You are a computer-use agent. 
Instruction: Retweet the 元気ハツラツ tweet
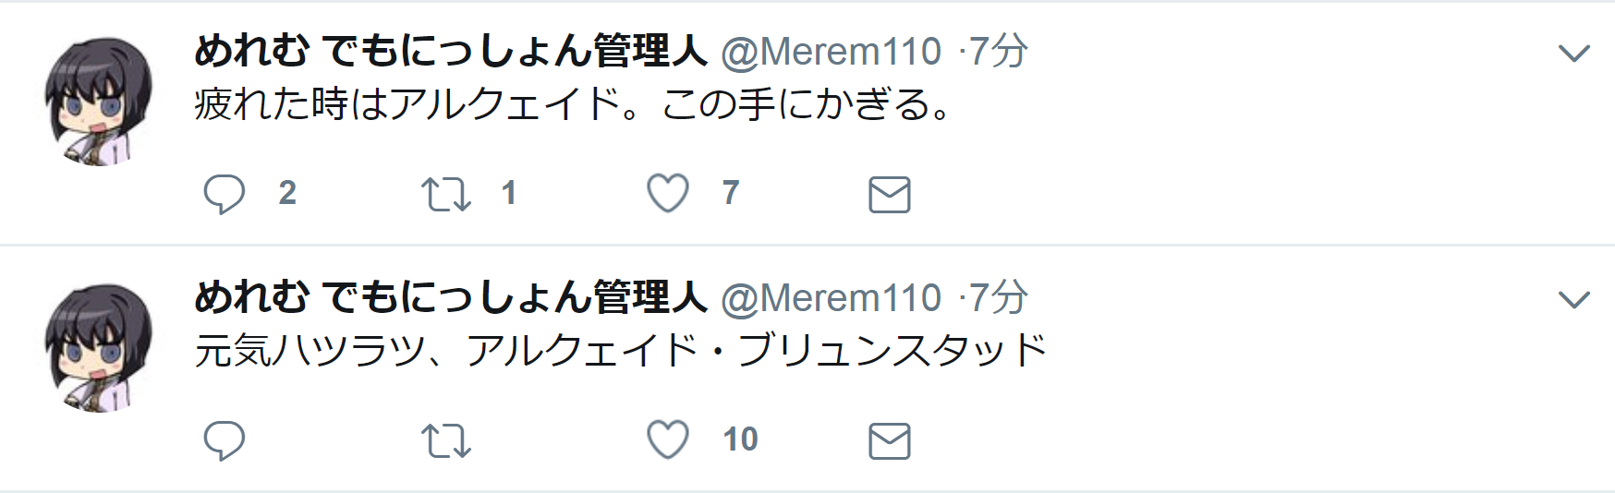coord(446,440)
